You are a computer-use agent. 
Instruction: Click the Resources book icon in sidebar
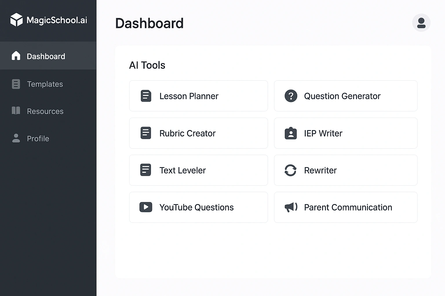16,111
